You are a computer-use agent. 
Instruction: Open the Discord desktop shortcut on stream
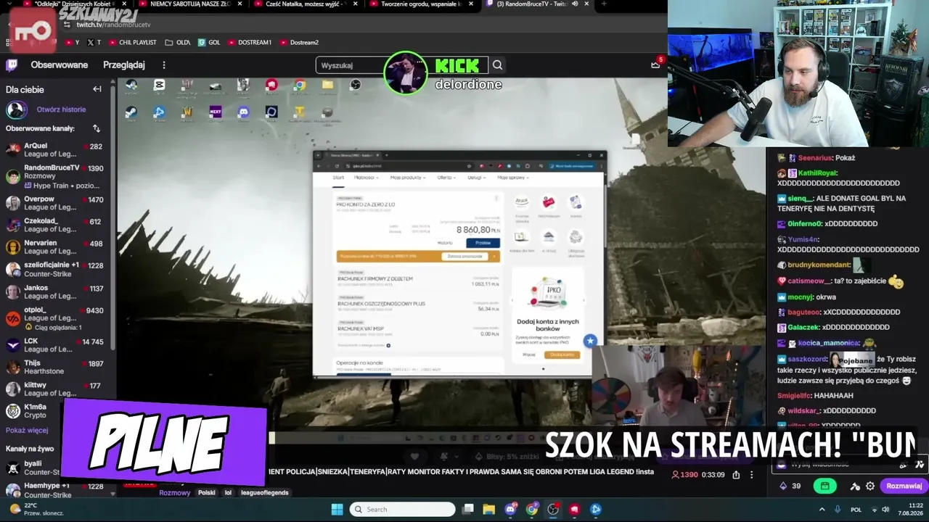coord(244,112)
